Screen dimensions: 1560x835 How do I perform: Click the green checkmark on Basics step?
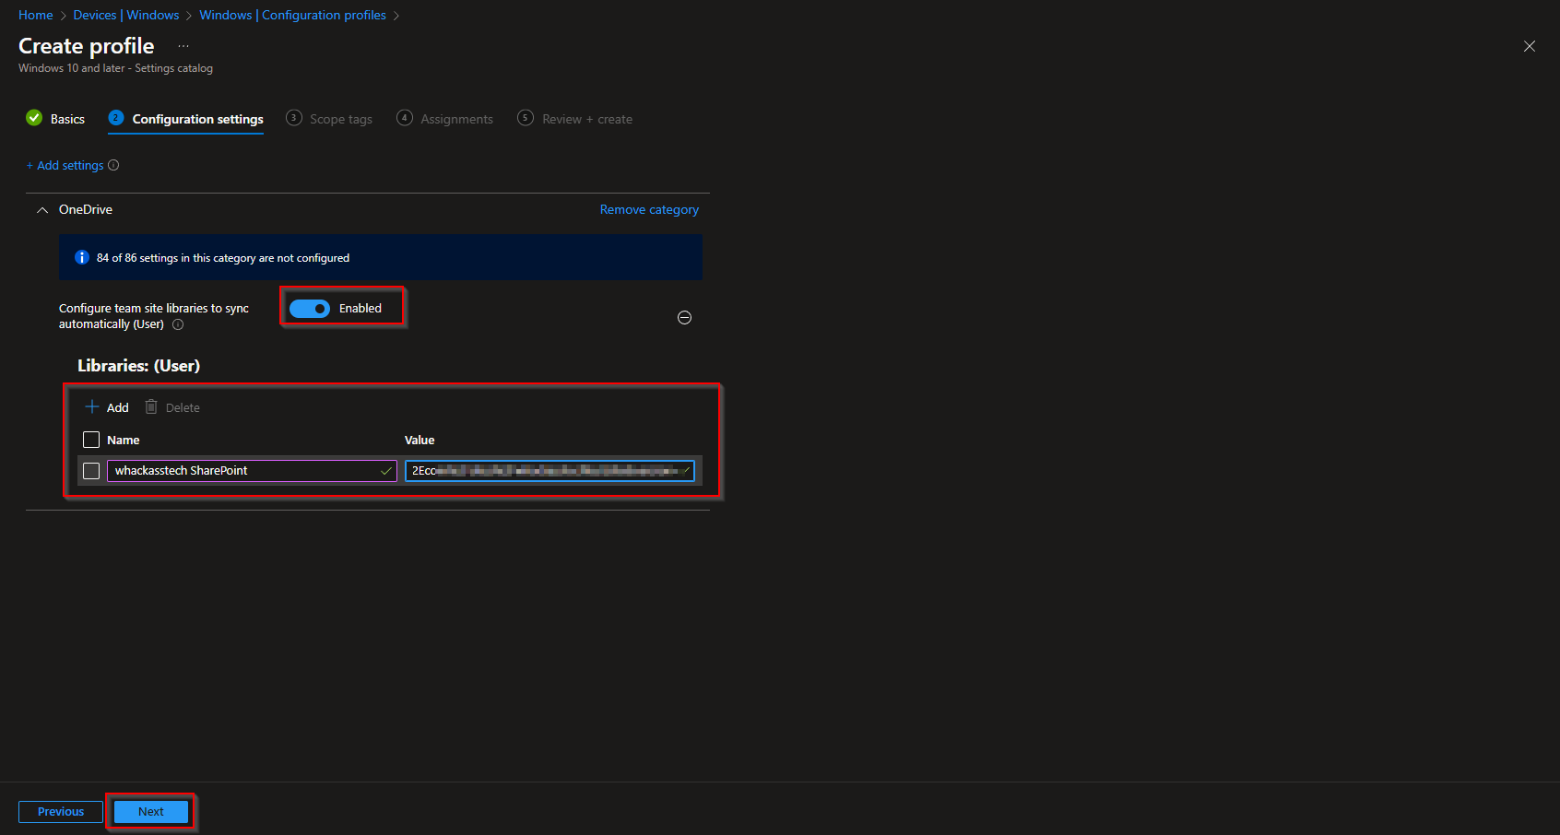(x=34, y=118)
